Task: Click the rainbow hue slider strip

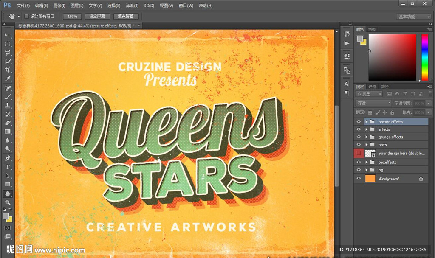Action: tap(424, 57)
